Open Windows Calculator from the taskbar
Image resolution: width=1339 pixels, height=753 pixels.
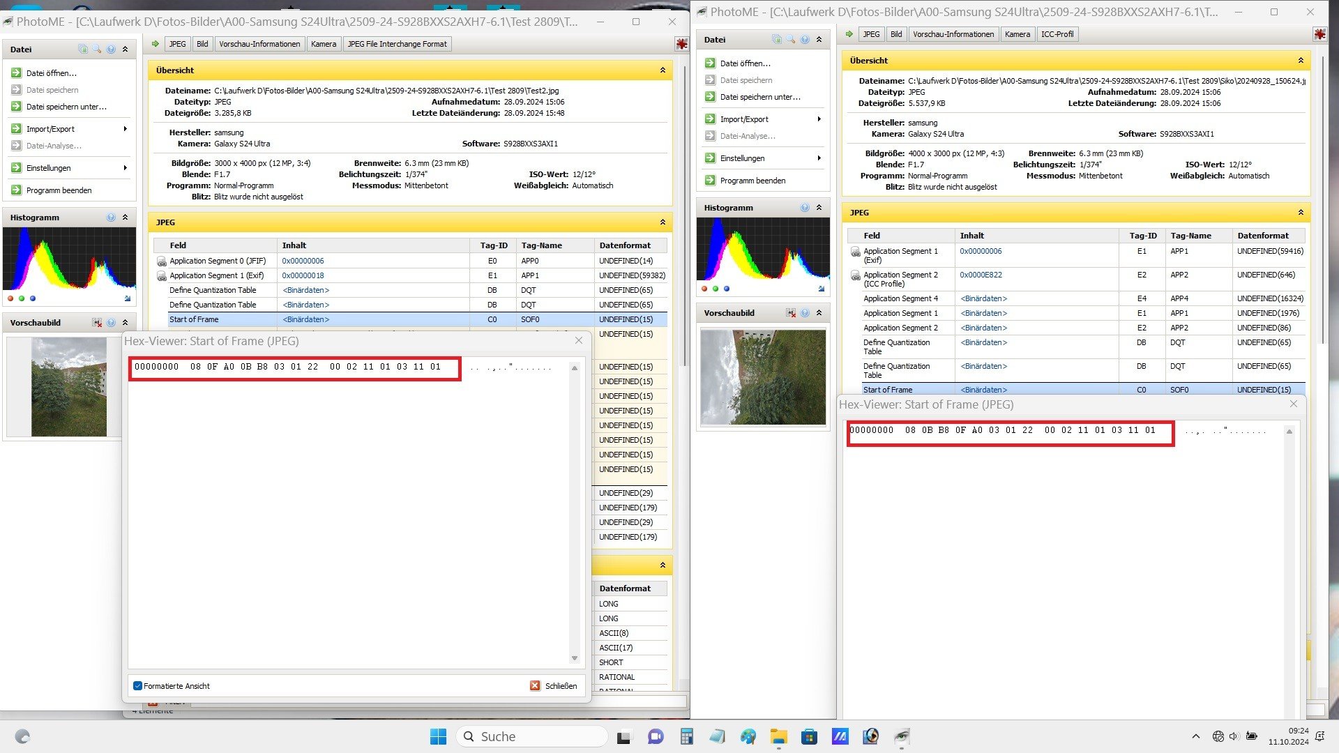(687, 736)
